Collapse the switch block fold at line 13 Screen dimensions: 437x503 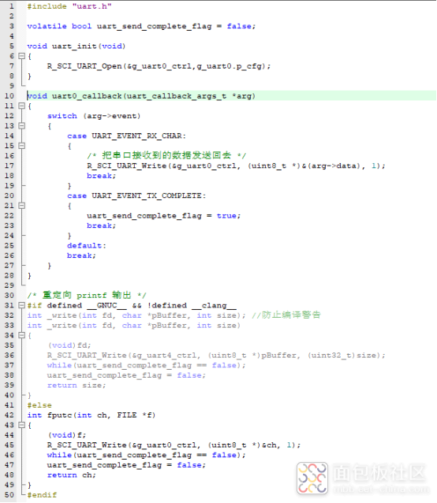click(22, 126)
